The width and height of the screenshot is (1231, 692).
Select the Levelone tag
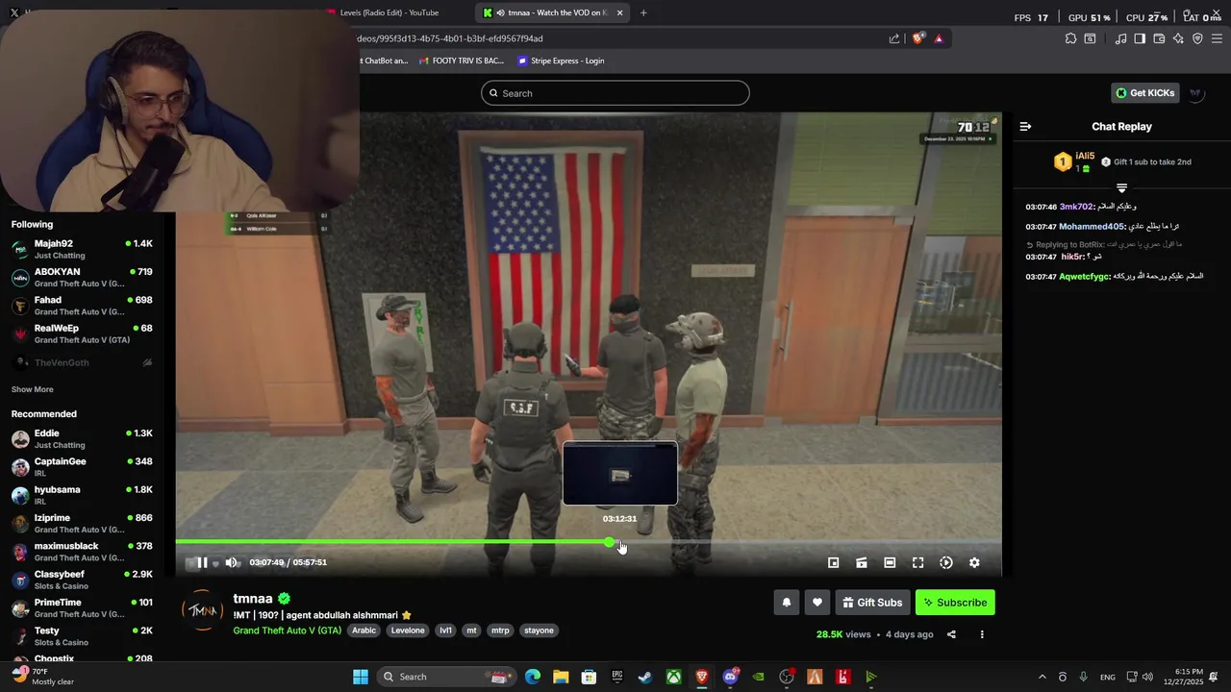(x=408, y=630)
